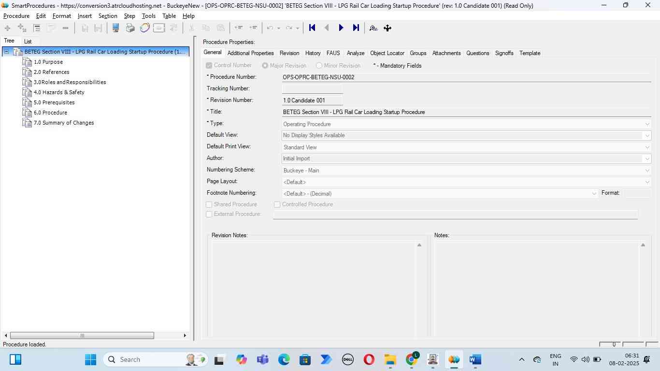Click the find/search icon in toolbar
This screenshot has height=371, width=660.
[x=373, y=28]
